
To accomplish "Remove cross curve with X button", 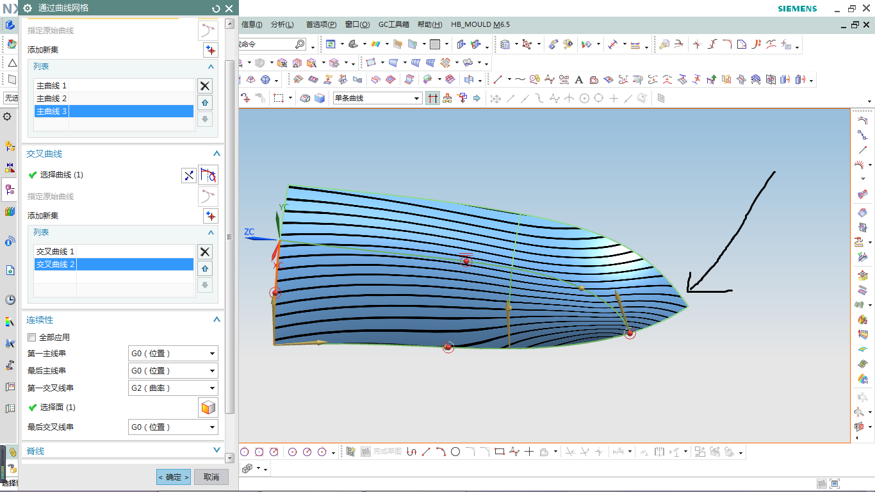I will coord(204,252).
